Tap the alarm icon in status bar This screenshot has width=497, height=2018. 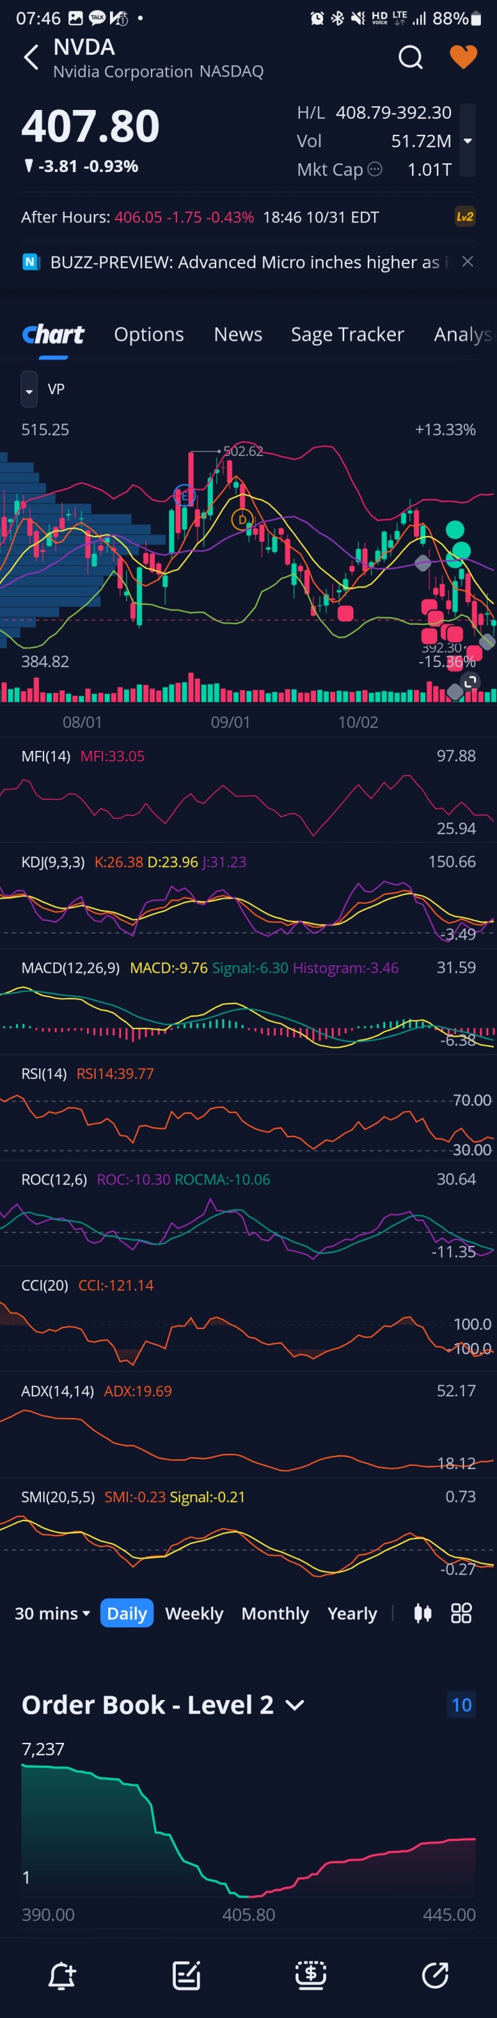317,18
